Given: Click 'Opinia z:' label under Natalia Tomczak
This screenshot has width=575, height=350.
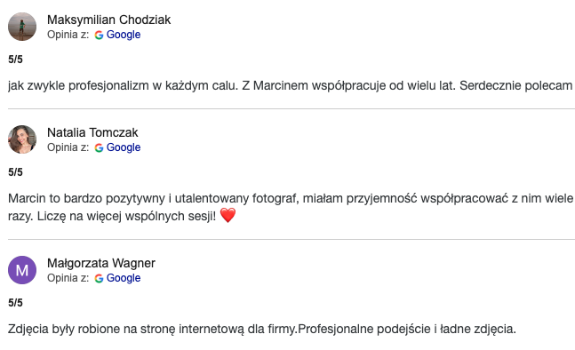Looking at the screenshot, I should 68,147.
